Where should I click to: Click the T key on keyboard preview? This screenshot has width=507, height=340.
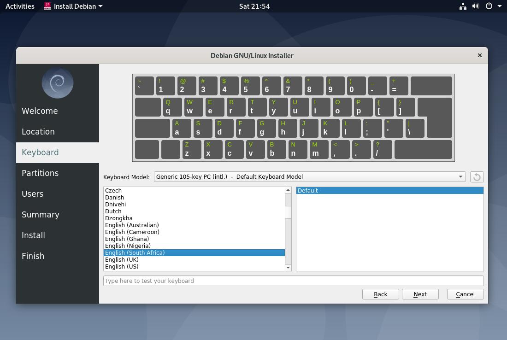[x=257, y=107]
